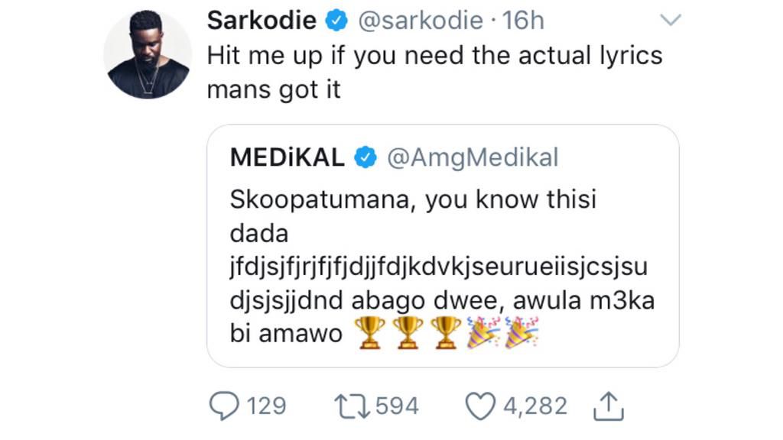Screen dimensions: 783x440
Task: Open Sarkodie's profile picture
Action: click(x=148, y=54)
